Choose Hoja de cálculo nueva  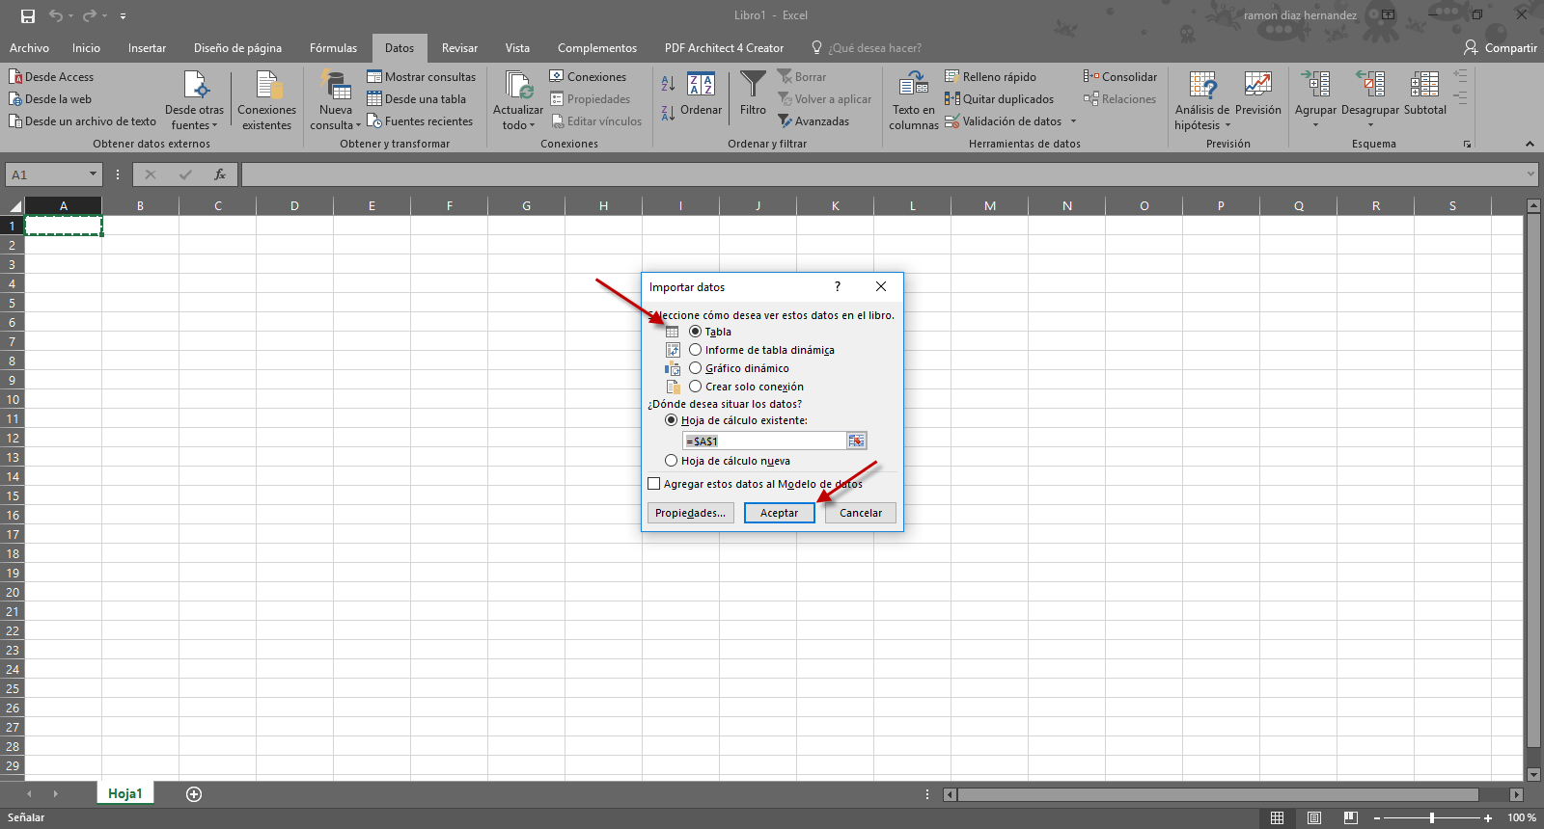click(671, 461)
